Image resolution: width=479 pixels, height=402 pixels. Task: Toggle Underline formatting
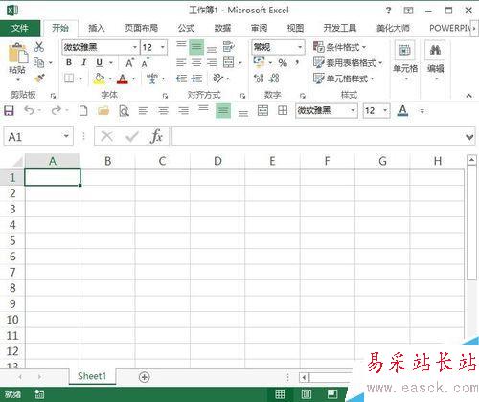click(100, 62)
